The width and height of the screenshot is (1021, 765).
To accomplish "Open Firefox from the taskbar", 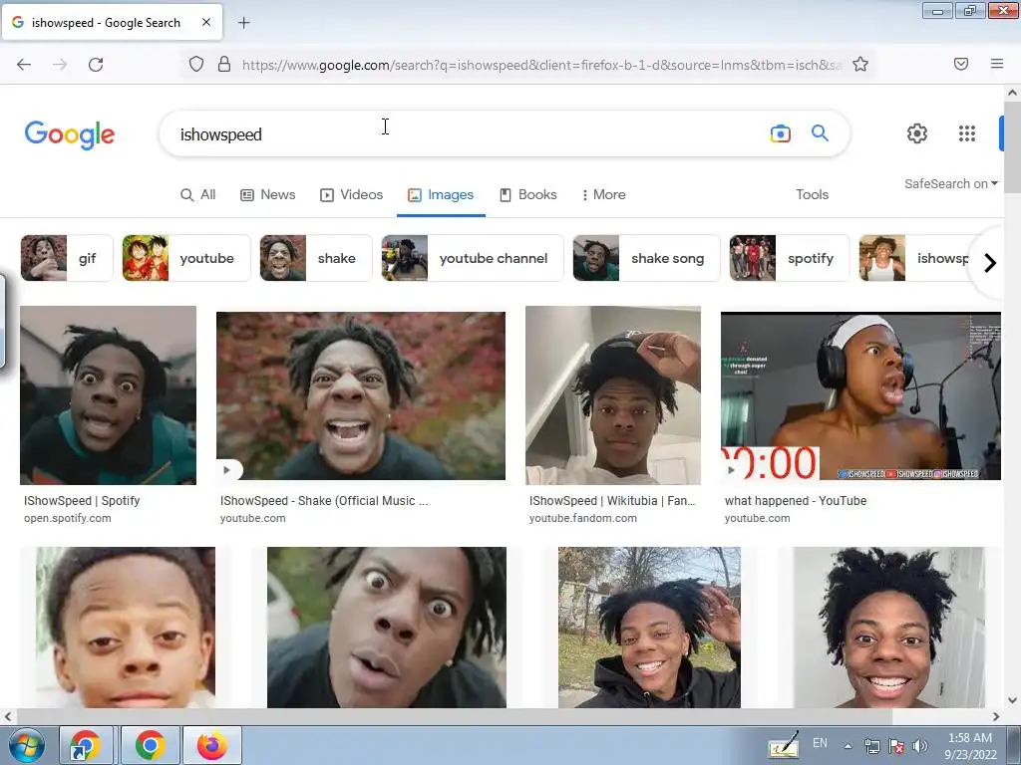I will (212, 745).
